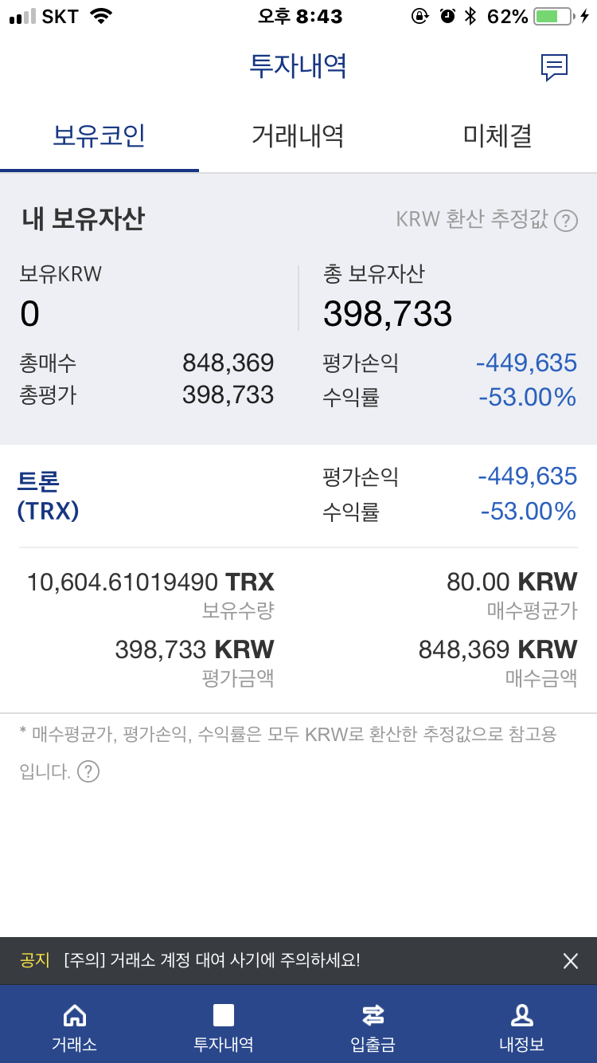
Task: Open the chat message icon
Action: coord(554,67)
